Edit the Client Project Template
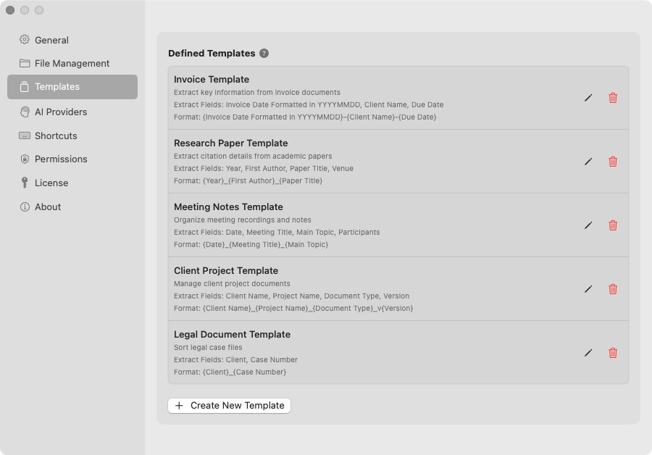The height and width of the screenshot is (455, 652). click(x=588, y=289)
